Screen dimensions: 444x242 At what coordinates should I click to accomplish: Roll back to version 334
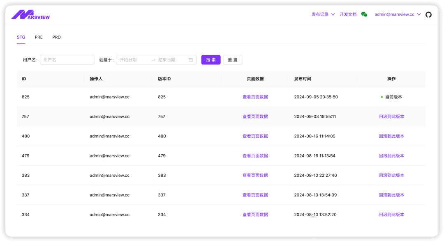tap(391, 215)
